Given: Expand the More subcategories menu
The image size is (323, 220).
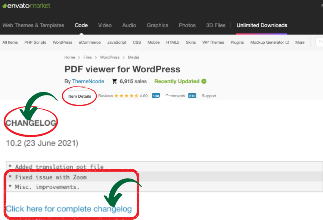Looking at the screenshot, I should tap(300, 43).
